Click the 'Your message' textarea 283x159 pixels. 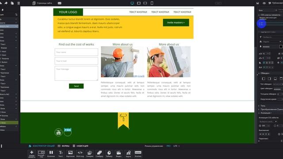[76, 73]
